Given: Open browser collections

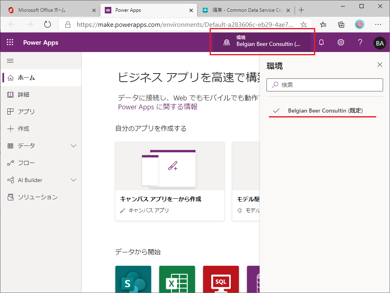Looking at the screenshot, I should coord(341,24).
